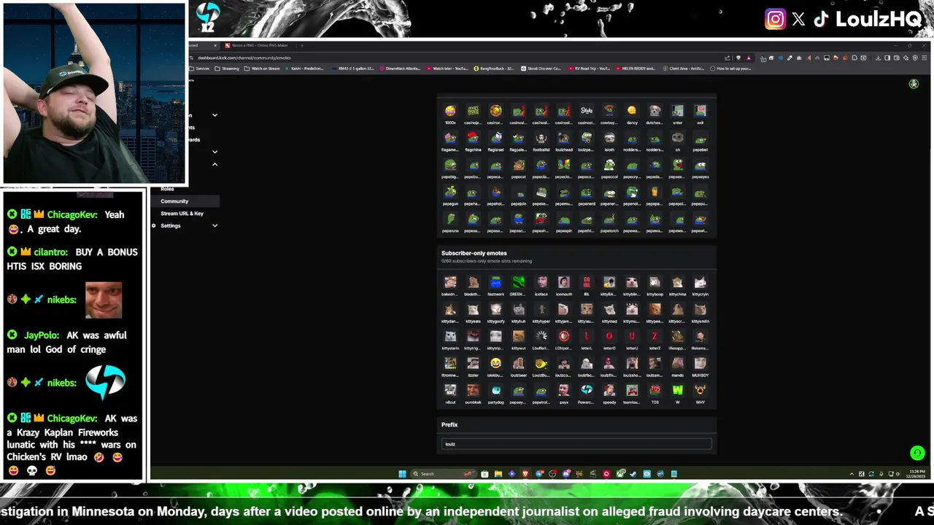Select the Stake casino emote

(x=587, y=111)
